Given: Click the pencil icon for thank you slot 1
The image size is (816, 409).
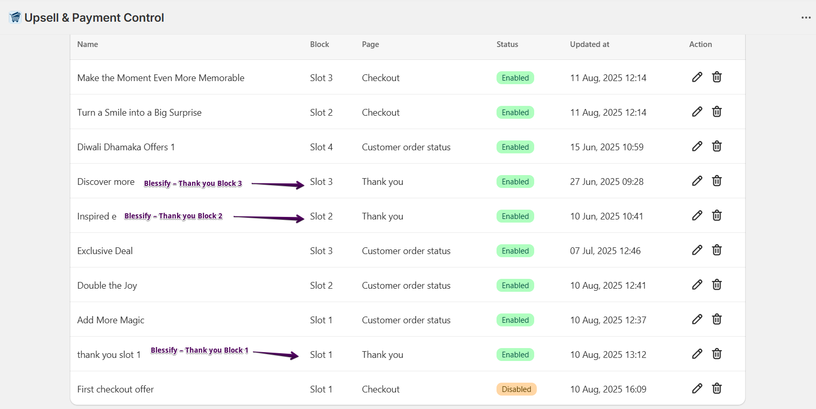Looking at the screenshot, I should [697, 354].
